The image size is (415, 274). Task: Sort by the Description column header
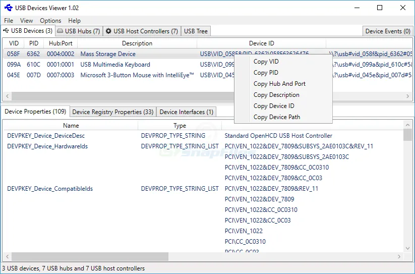tap(137, 43)
